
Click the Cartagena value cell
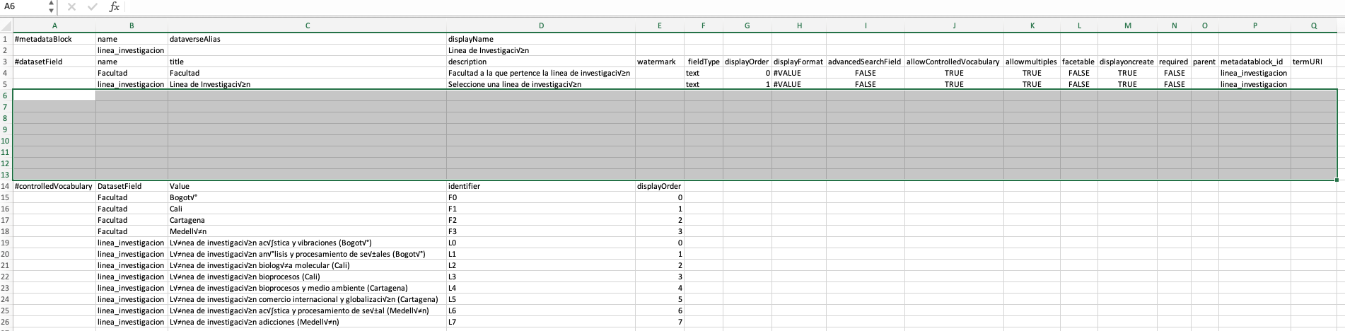pos(187,220)
